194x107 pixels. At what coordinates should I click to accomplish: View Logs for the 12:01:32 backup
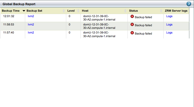tap(169, 16)
